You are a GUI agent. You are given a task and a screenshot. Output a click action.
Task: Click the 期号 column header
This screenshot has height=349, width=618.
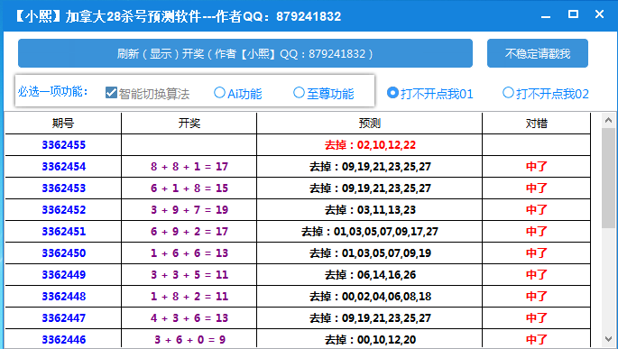tap(63, 124)
